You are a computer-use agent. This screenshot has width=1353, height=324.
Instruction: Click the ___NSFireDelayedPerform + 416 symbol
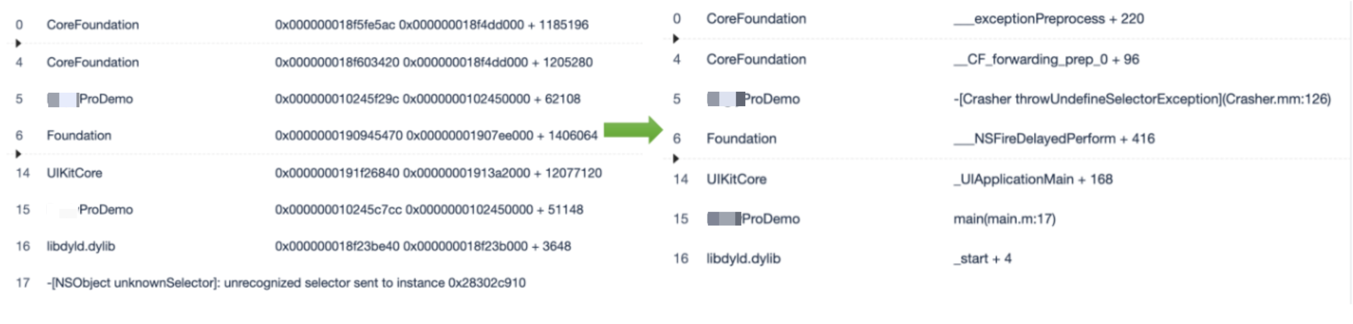1054,139
